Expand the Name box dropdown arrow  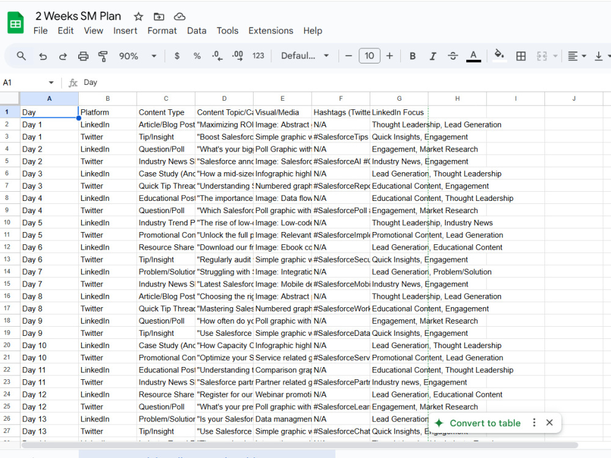tap(51, 82)
